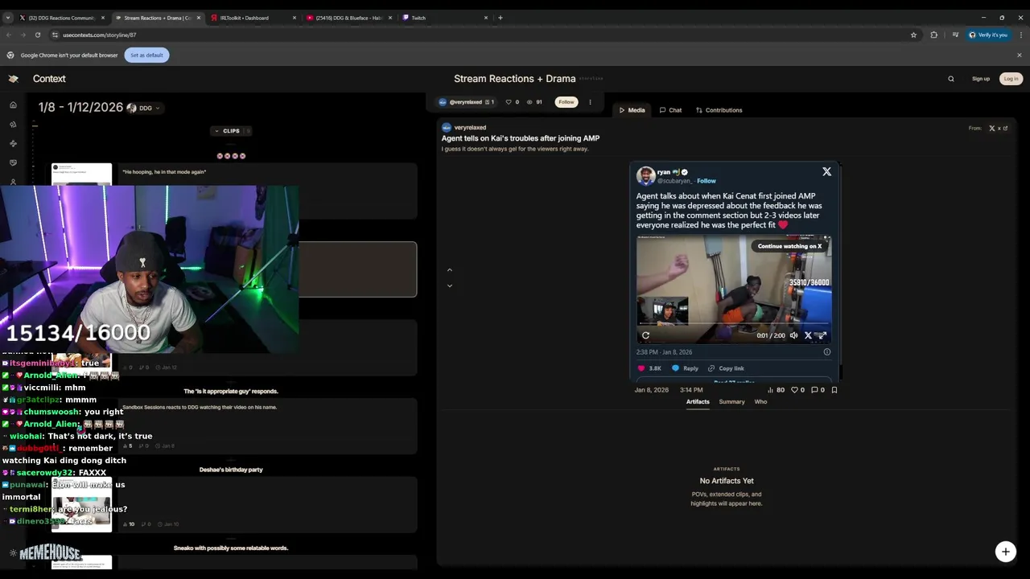Image resolution: width=1030 pixels, height=579 pixels.
Task: Select the Artifacts tab
Action: point(698,402)
